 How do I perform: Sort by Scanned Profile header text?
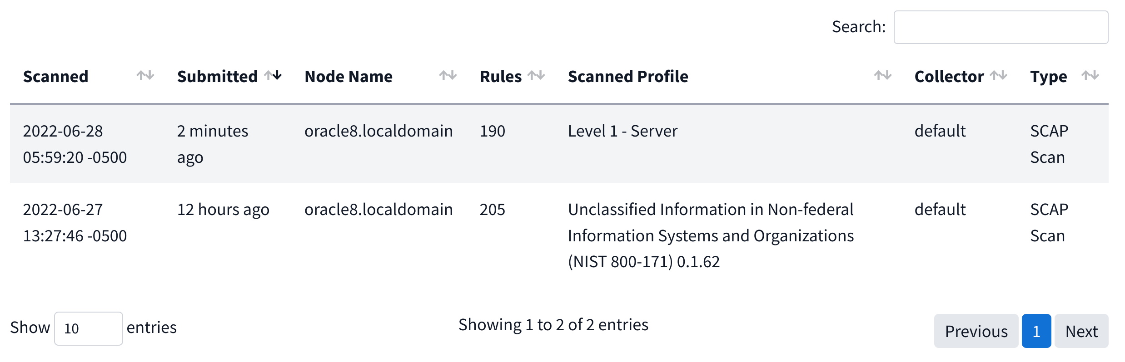pos(628,77)
